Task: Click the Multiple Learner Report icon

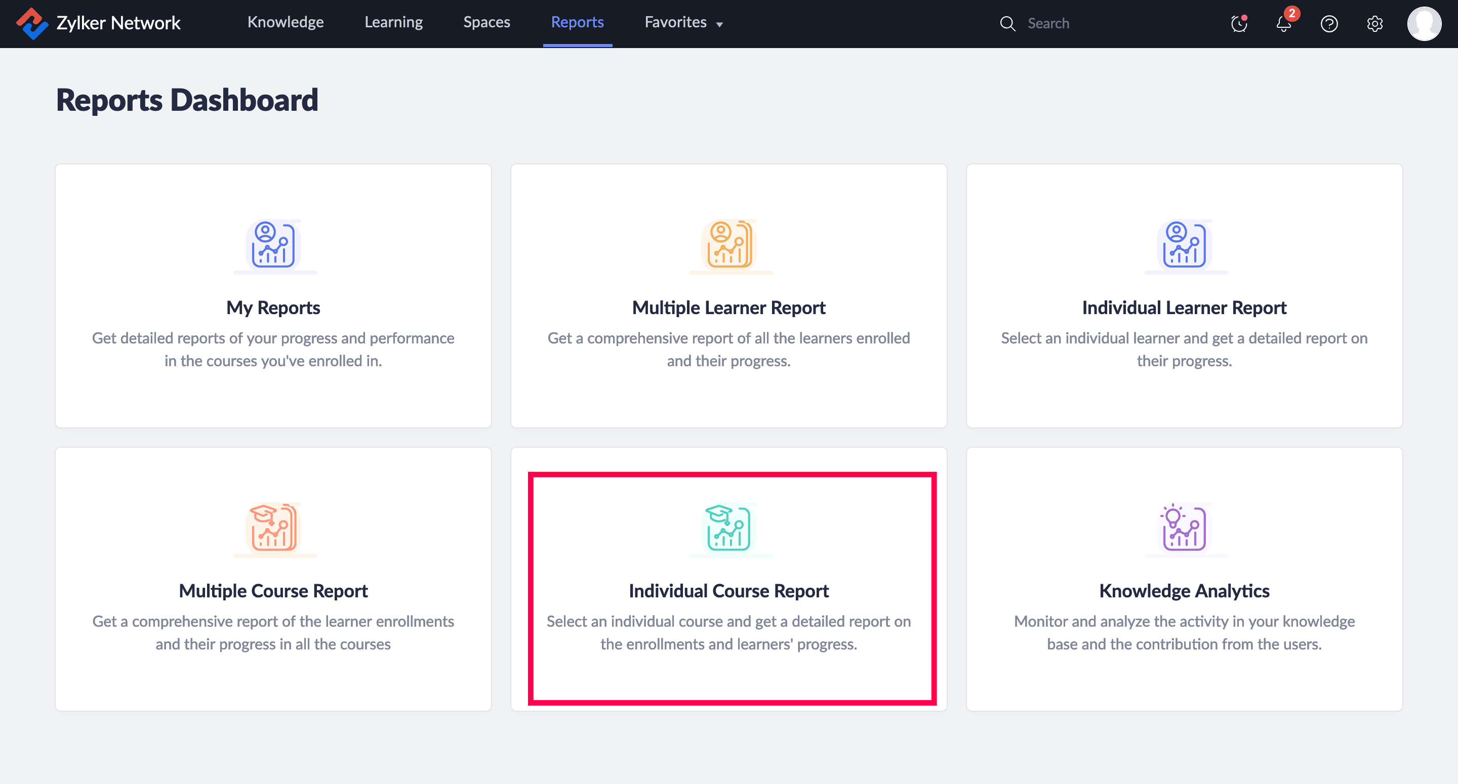Action: point(728,244)
